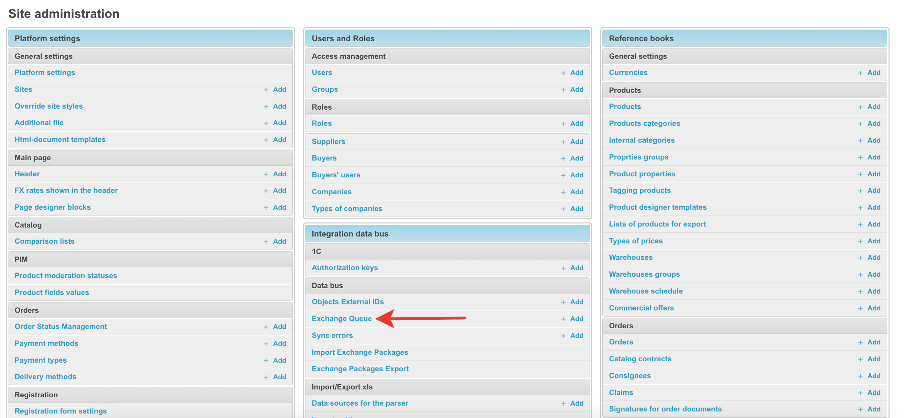Open the Exchange Queue link

(x=342, y=318)
